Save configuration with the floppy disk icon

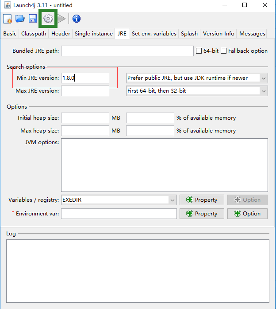pyautogui.click(x=33, y=19)
